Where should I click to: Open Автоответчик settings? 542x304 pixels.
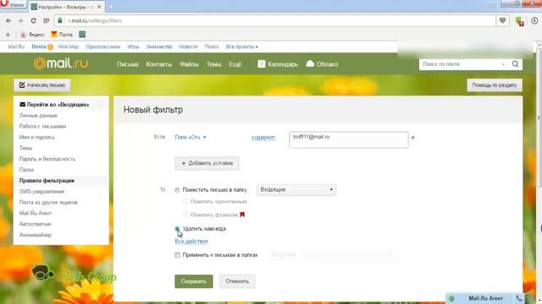coord(36,224)
